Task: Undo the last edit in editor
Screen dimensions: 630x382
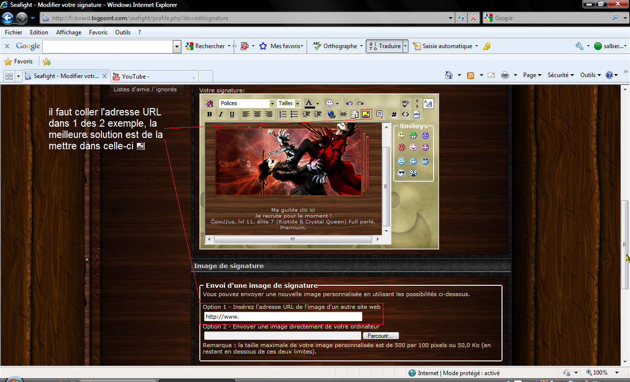Action: click(349, 103)
